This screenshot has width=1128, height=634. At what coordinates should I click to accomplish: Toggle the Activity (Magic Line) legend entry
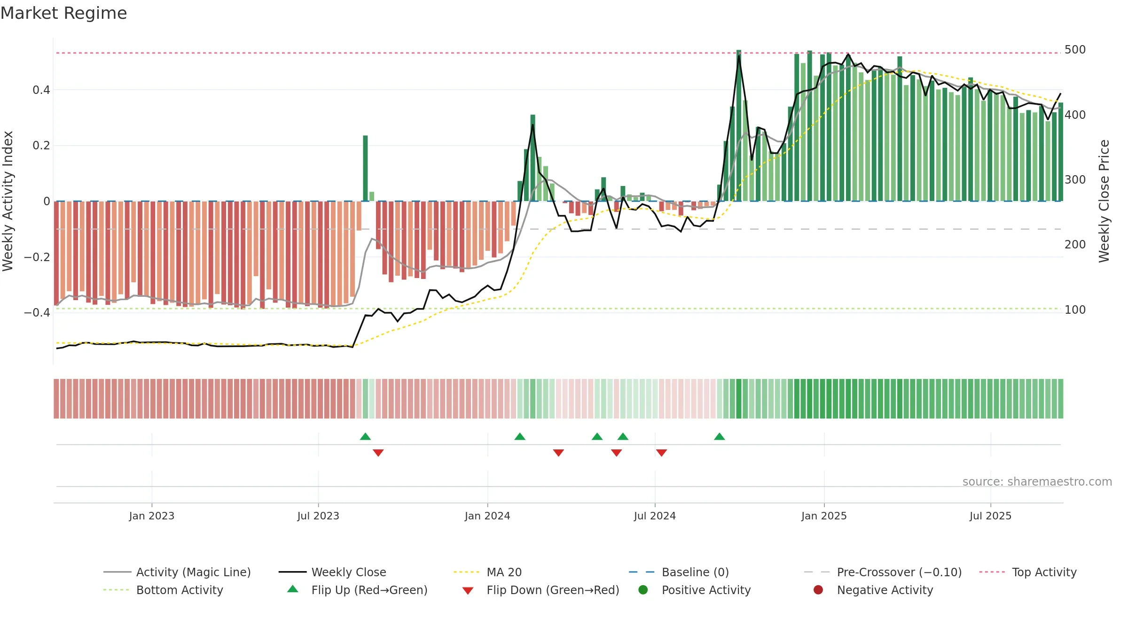click(177, 572)
